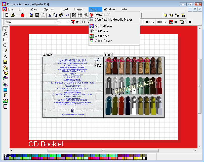Select the calendar tool

pyautogui.click(x=5, y=106)
